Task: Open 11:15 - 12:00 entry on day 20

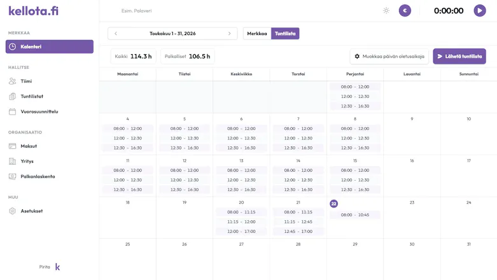Action: click(x=241, y=222)
